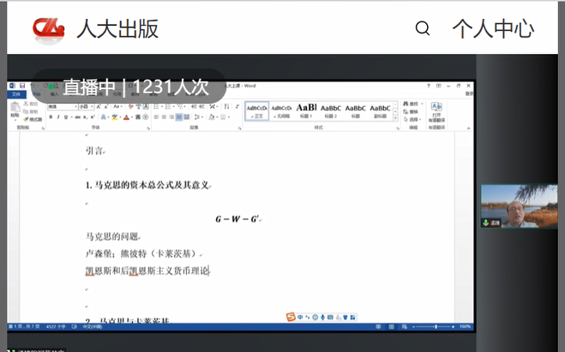The width and height of the screenshot is (565, 352).
Task: Toggle justify alignment
Action: coord(179,117)
